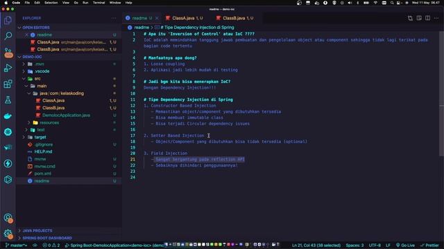Click open changes icon in editor toolbar

410,18
